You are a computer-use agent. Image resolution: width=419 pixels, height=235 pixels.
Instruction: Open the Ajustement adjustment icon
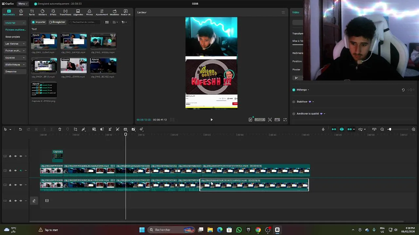pyautogui.click(x=102, y=12)
